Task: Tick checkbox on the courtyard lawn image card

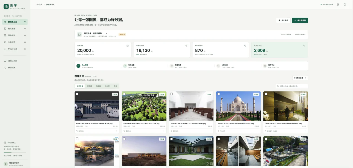Action: (x=172, y=139)
